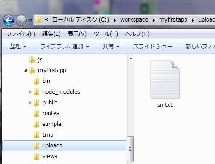
Task: Click the sample folder icon
Action: [36, 124]
